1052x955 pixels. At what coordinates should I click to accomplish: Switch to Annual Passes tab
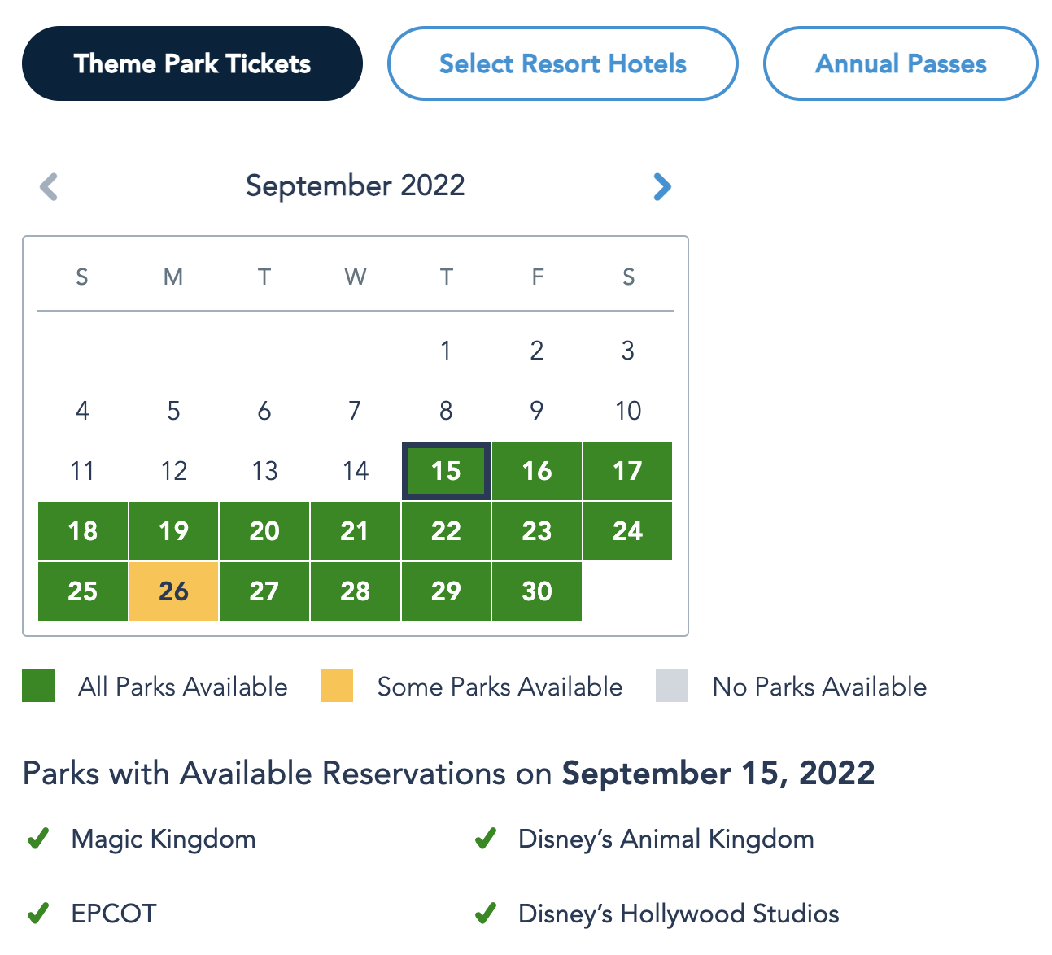[x=901, y=63]
